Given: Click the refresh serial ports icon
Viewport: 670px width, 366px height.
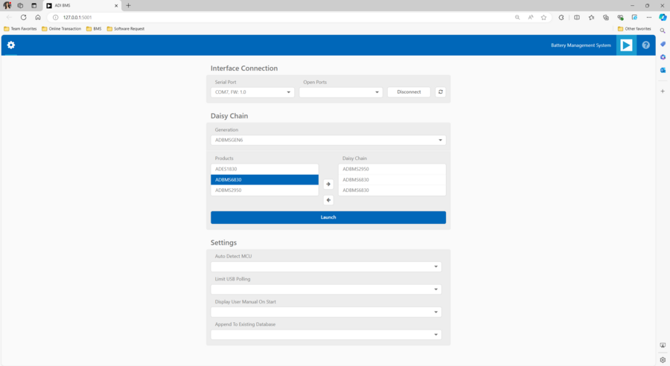Looking at the screenshot, I should pos(440,92).
